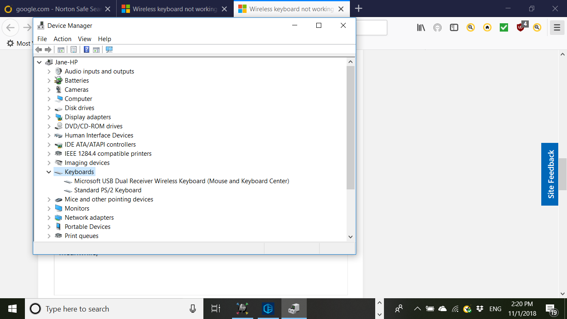Expand the Batteries category
The width and height of the screenshot is (567, 319).
click(x=49, y=81)
